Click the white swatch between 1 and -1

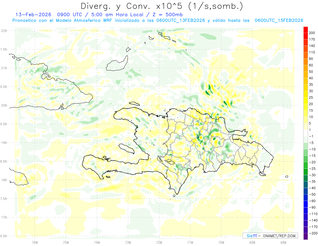click(x=306, y=133)
